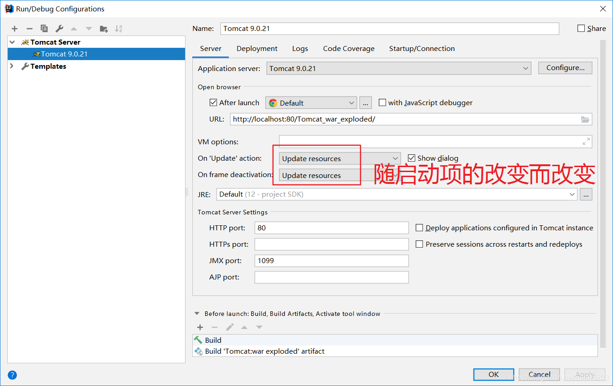This screenshot has height=386, width=613.
Task: Open the JRE dropdown
Action: (397, 194)
